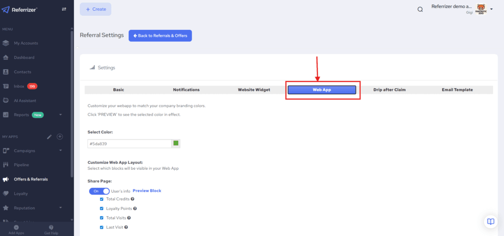Open the account dropdown arrow at top right

(491, 9)
